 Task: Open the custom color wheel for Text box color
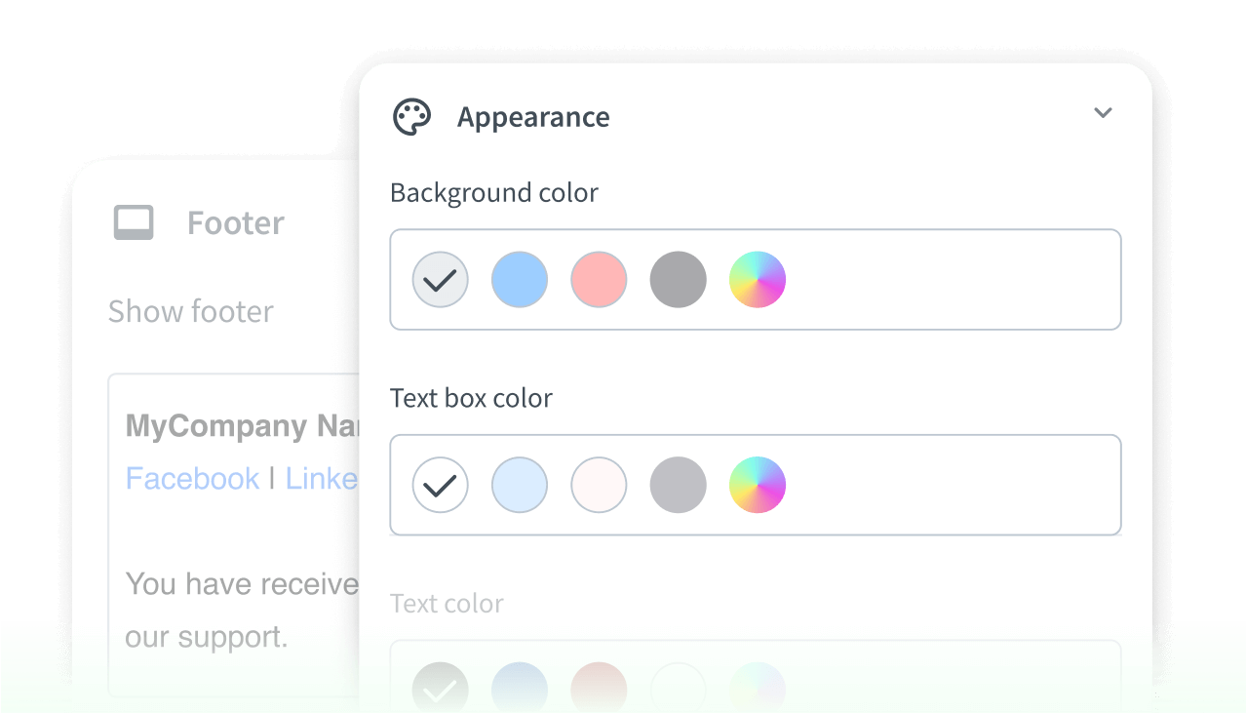coord(758,485)
